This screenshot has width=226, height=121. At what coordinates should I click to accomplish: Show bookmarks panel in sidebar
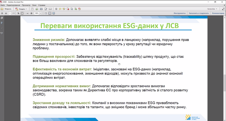pyautogui.click(x=2, y=23)
